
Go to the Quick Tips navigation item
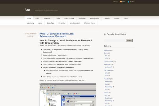click(50, 23)
